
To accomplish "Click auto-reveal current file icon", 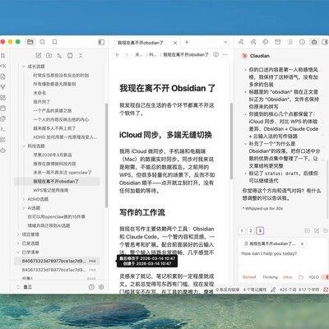I will point(70,55).
